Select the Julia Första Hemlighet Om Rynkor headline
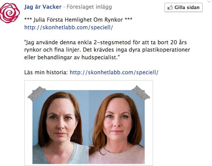The image size is (212, 166). tap(78, 20)
